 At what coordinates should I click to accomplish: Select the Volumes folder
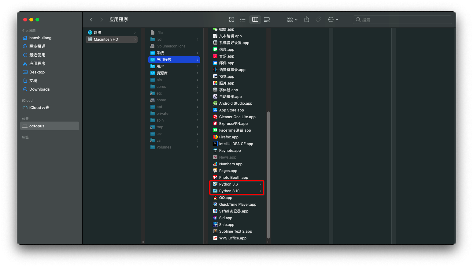click(174, 147)
